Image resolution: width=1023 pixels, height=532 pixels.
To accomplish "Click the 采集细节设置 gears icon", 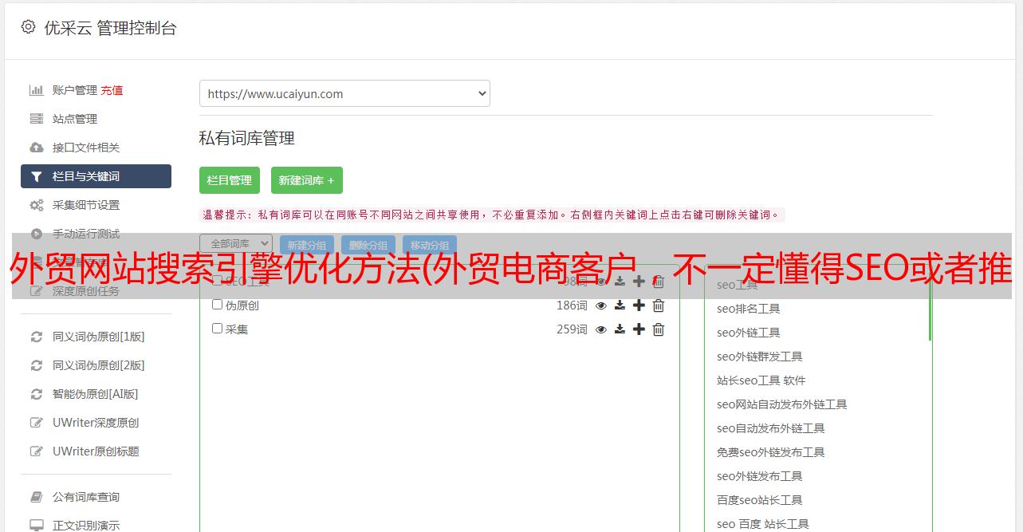I will coord(37,205).
